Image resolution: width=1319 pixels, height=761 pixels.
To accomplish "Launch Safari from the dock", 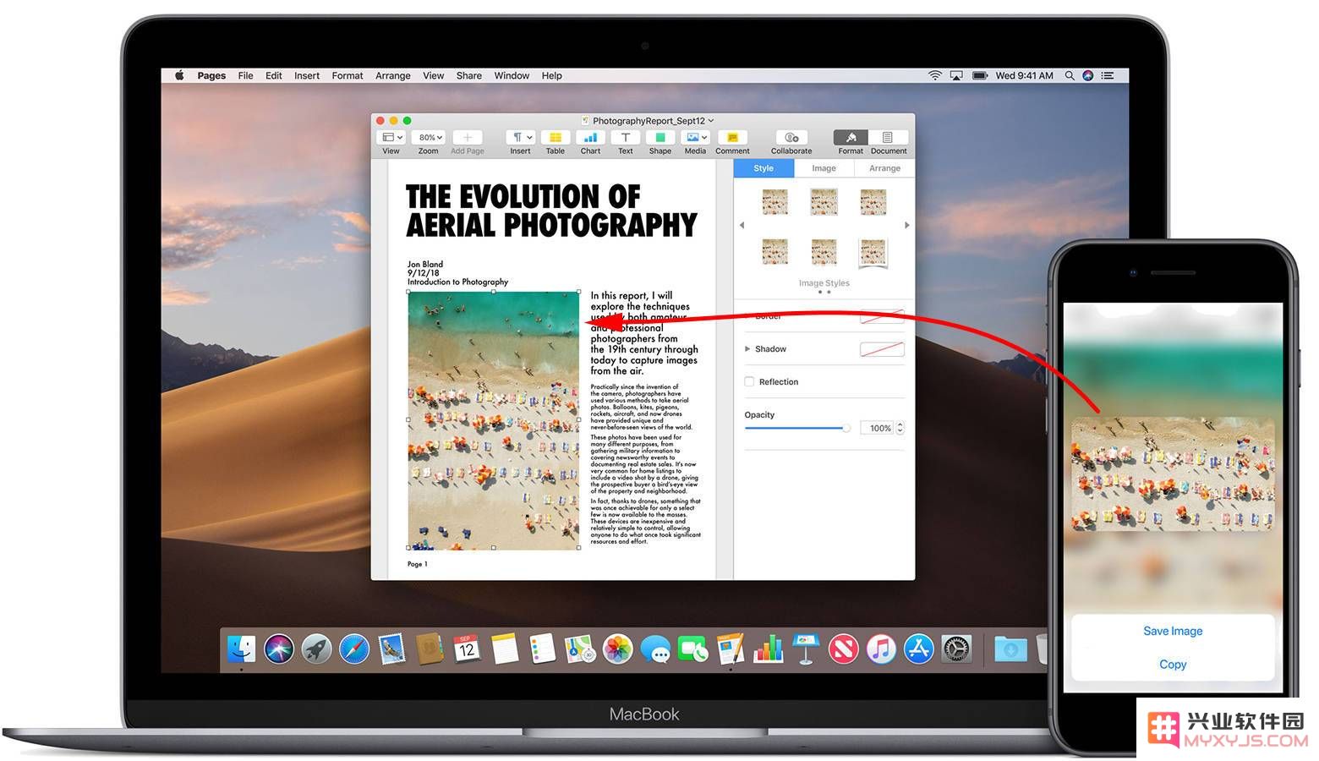I will tap(354, 649).
